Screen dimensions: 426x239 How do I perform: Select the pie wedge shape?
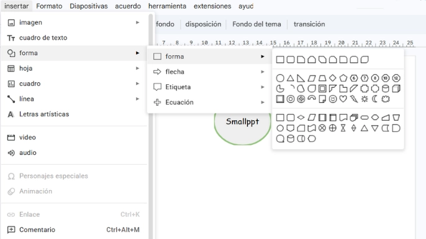coord(280,89)
